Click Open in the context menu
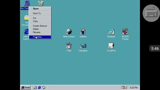Screen dimensions: 160x90 (x=40, y=9)
